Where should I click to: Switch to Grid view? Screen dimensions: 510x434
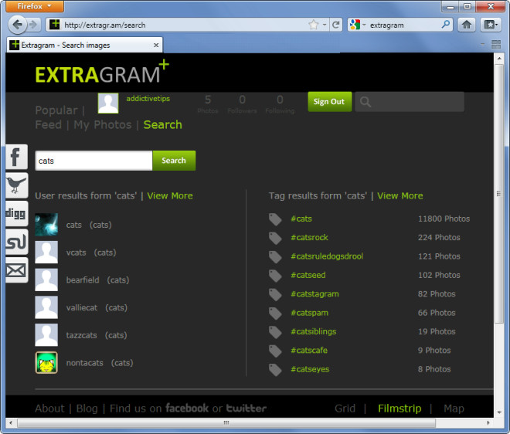(345, 409)
